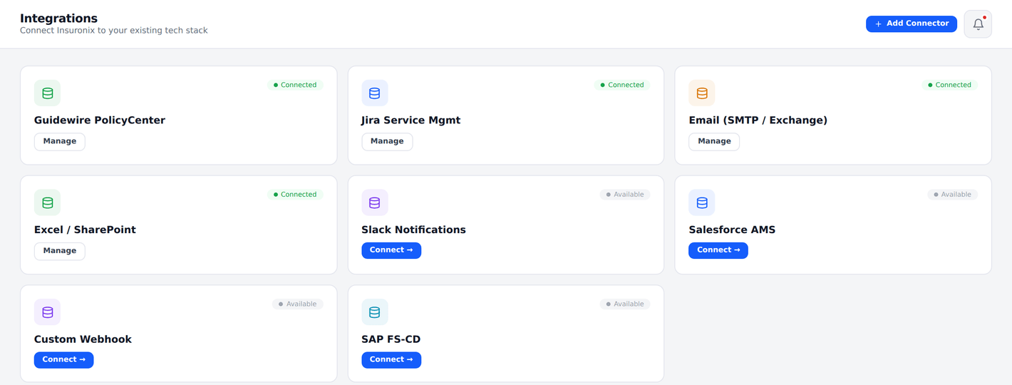Click the Integrations page heading
This screenshot has height=385, width=1012.
58,19
